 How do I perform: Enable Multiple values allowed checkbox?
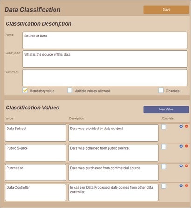(69, 90)
